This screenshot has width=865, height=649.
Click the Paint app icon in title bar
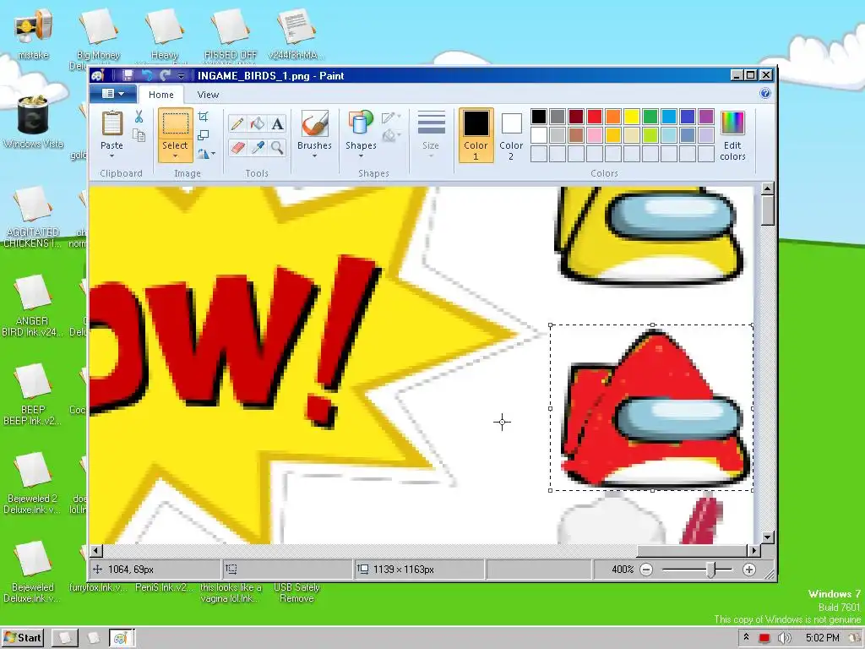tap(98, 75)
